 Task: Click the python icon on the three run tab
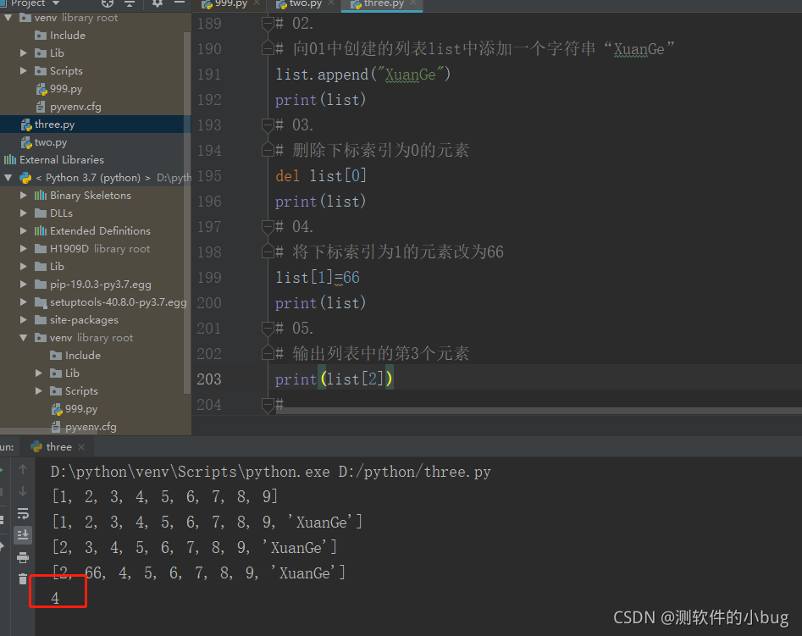coord(36,446)
